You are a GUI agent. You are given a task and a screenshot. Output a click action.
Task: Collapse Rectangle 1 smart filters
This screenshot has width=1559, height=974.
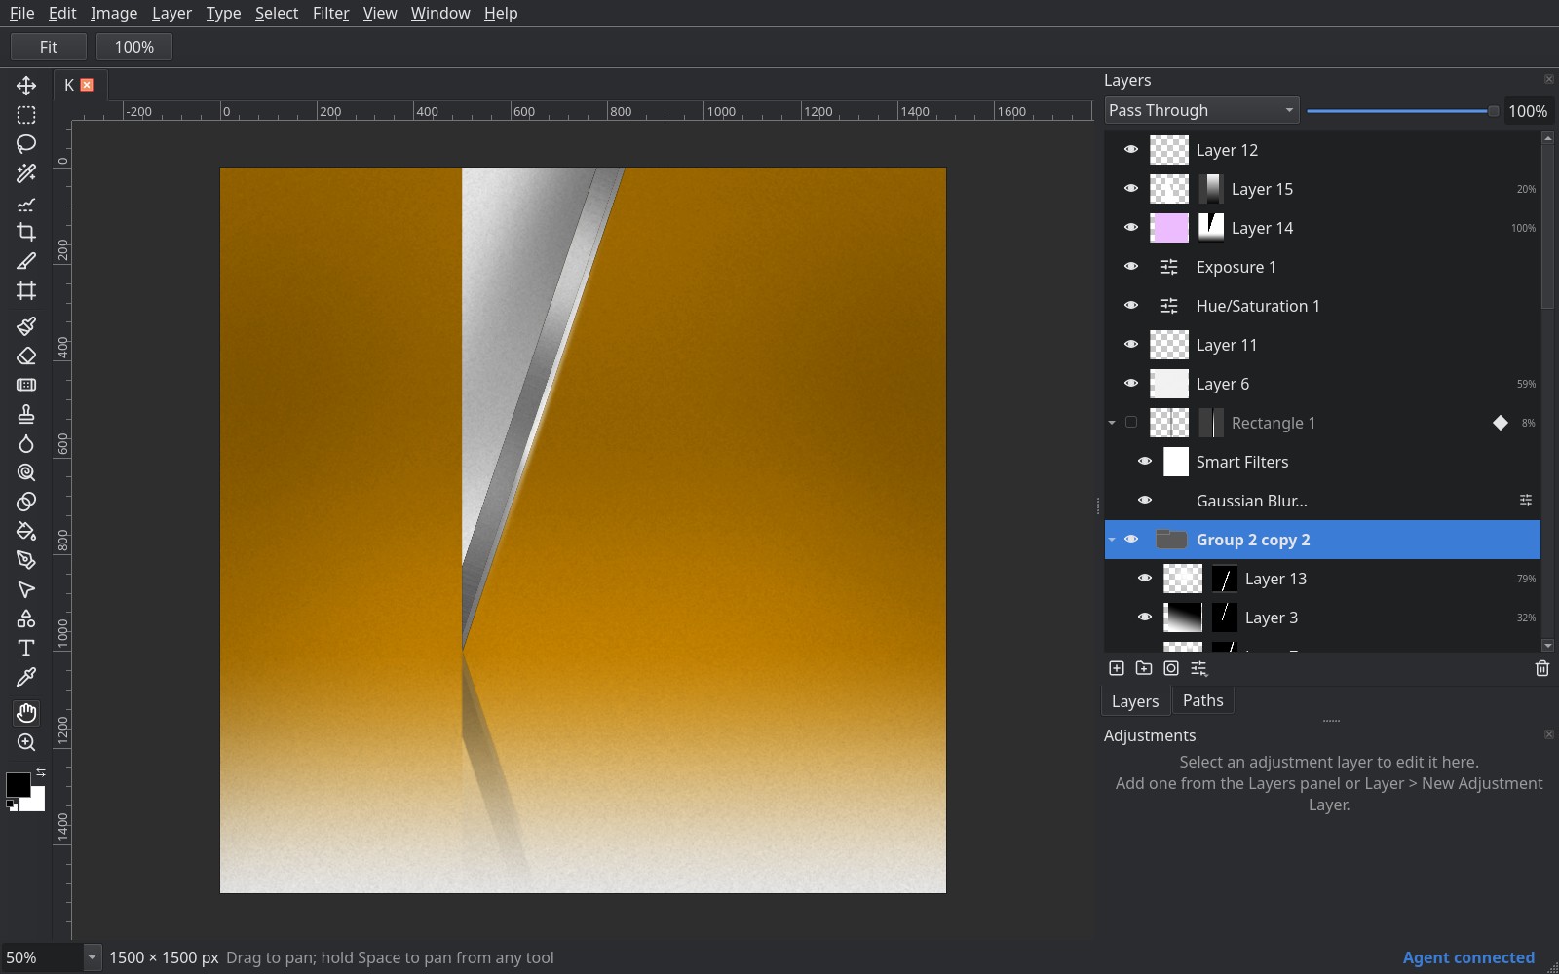point(1112,423)
